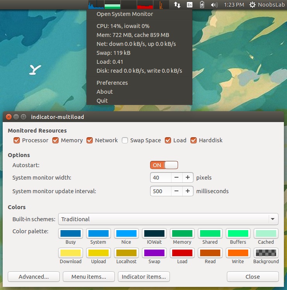Increase update interval with plus button
Viewport: 287px width, 290px height.
coord(188,191)
